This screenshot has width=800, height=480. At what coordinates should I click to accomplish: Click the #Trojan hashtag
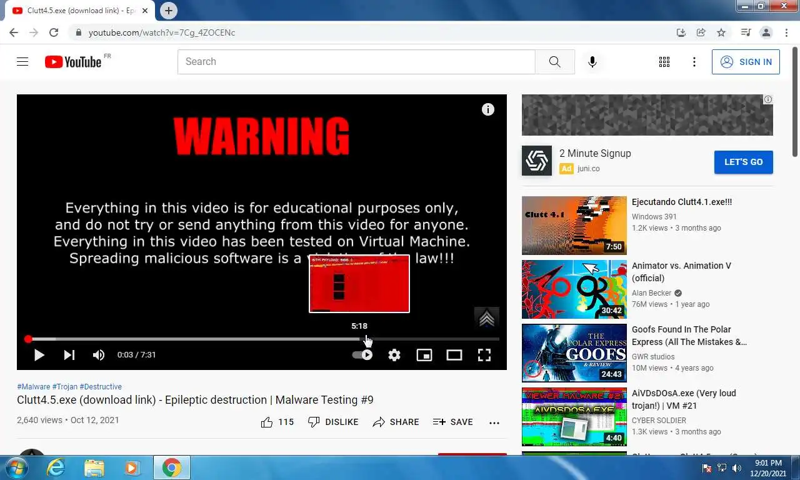[65, 387]
